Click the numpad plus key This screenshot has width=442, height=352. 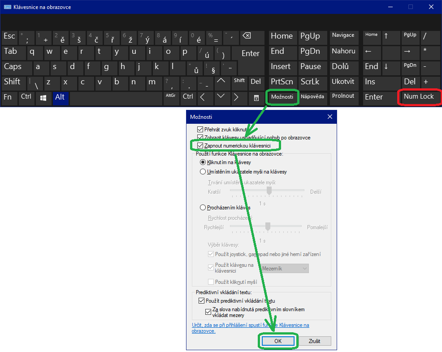click(x=430, y=83)
